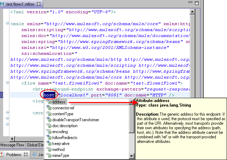Click autocomplete list scrollbar up arrow
This screenshot has width=227, height=160.
132,101
